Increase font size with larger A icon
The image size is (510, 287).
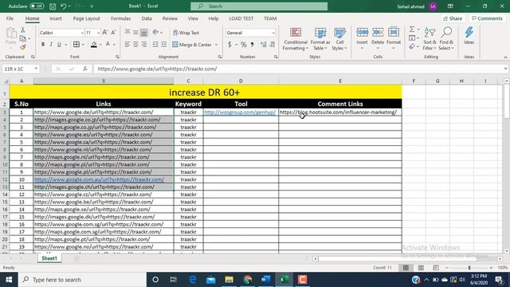click(x=104, y=33)
